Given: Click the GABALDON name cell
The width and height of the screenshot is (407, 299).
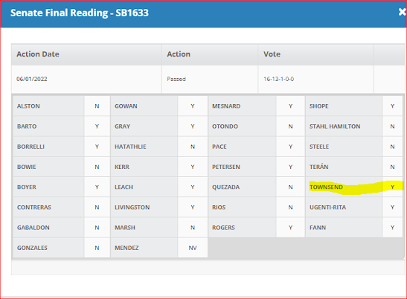Looking at the screenshot, I should point(48,228).
